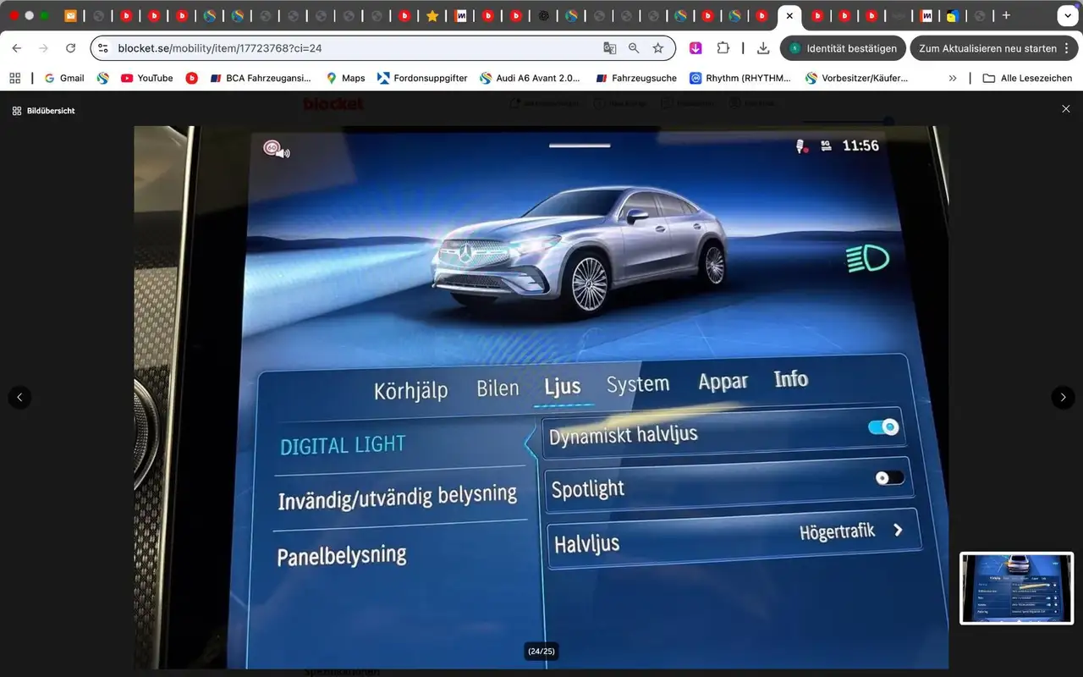Expand the Halvljus Högertrafik chevron

pyautogui.click(x=898, y=531)
